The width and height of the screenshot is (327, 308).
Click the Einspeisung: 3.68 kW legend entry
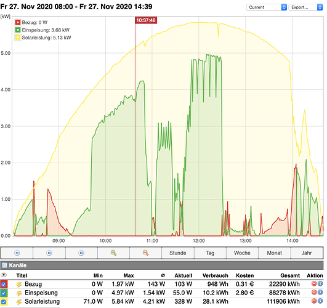click(x=46, y=30)
